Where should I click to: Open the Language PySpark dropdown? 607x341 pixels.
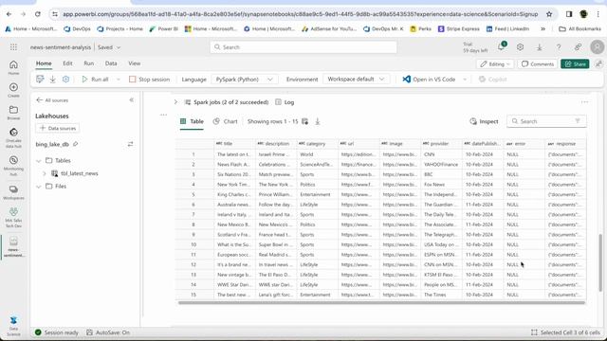pos(244,80)
